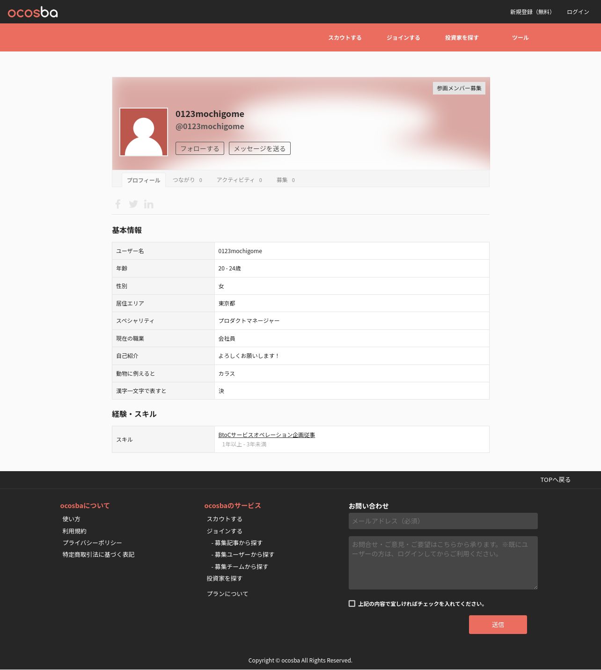
Task: Open 募集ユーザーから探す footer link
Action: pos(242,555)
